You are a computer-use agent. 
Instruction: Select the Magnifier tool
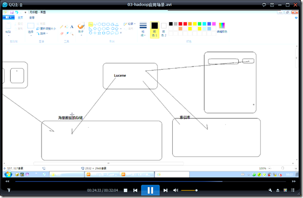tap(72, 34)
